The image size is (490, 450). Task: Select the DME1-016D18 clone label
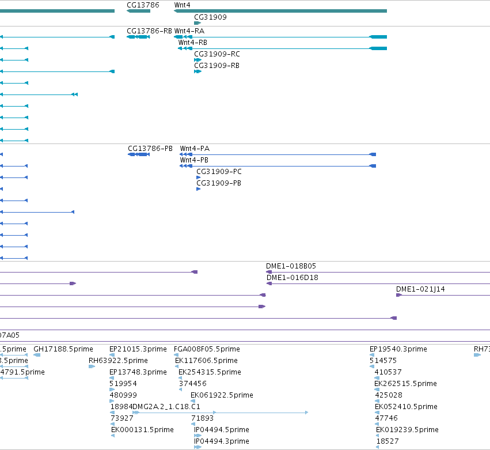point(292,278)
